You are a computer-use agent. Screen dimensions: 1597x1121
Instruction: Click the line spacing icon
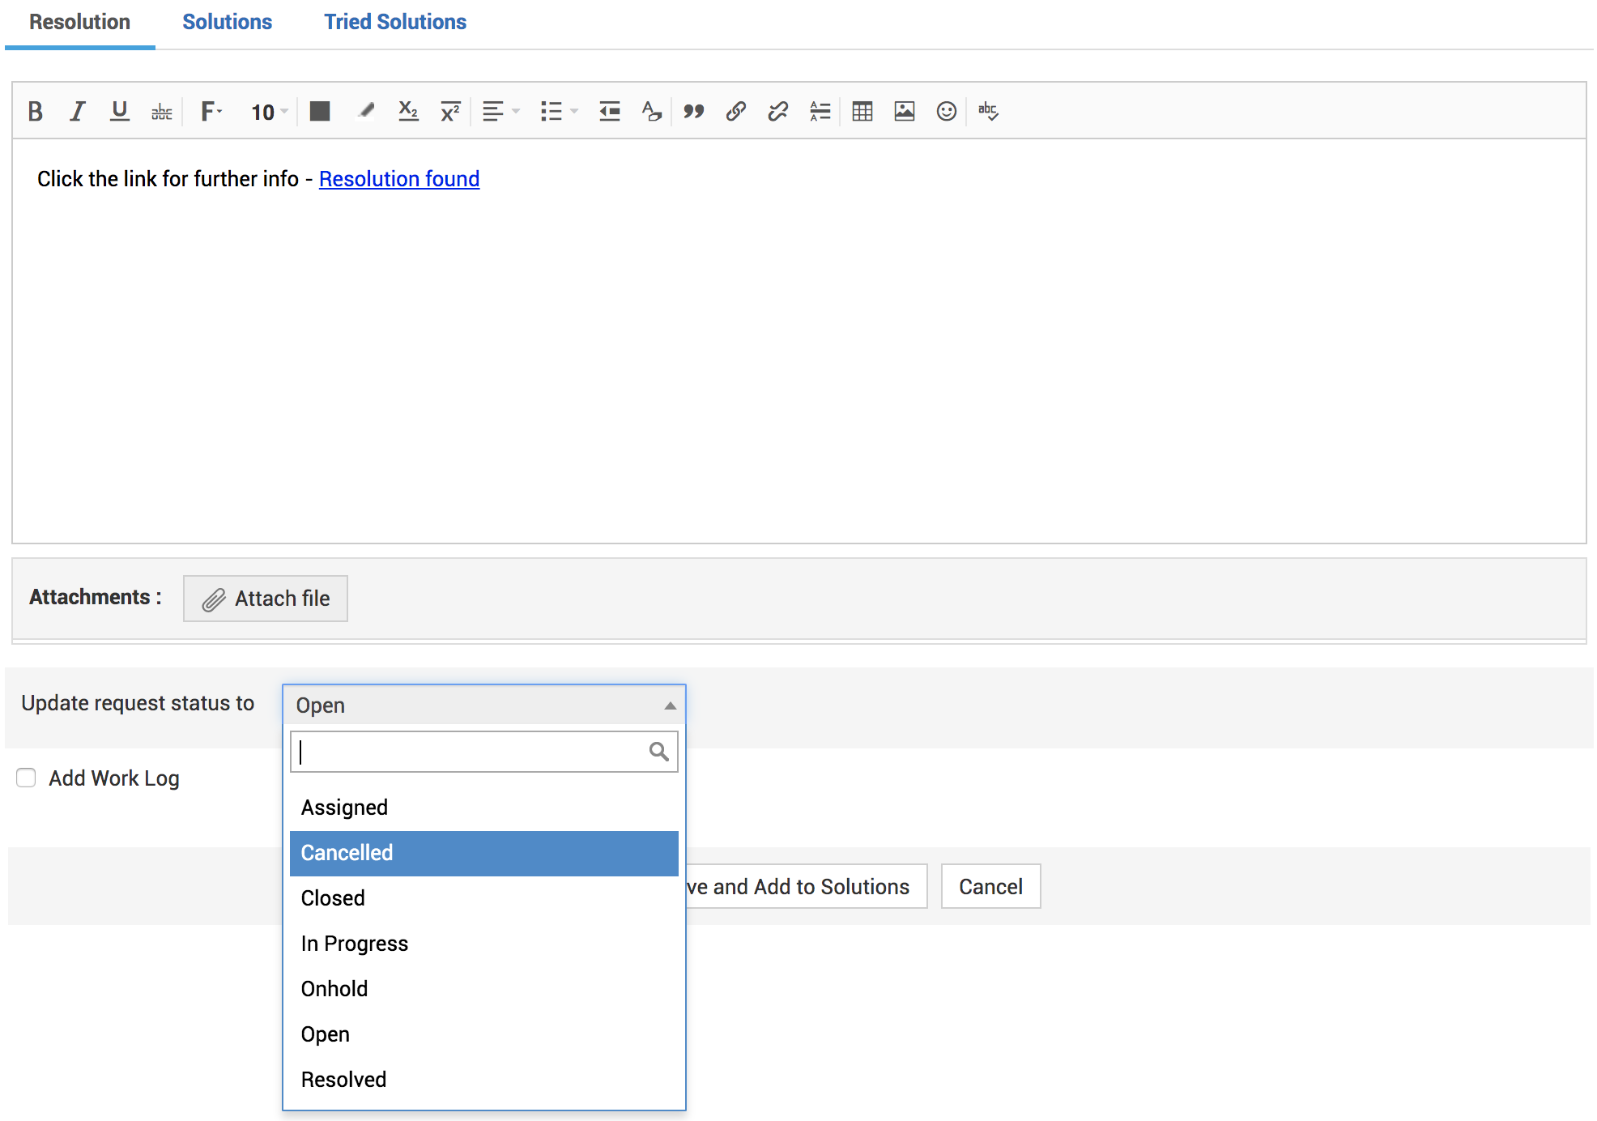[820, 111]
